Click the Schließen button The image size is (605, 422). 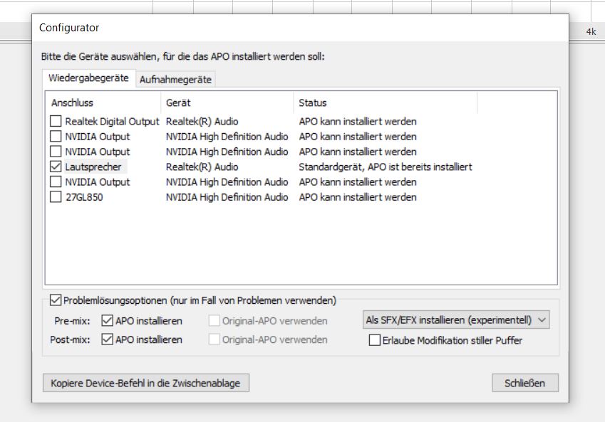(524, 383)
